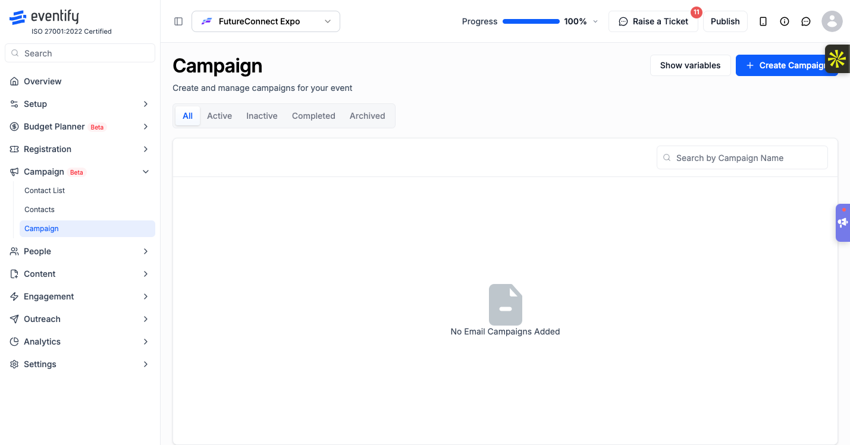Image resolution: width=850 pixels, height=445 pixels.
Task: Expand the Budget Planner chevron
Action: (146, 127)
